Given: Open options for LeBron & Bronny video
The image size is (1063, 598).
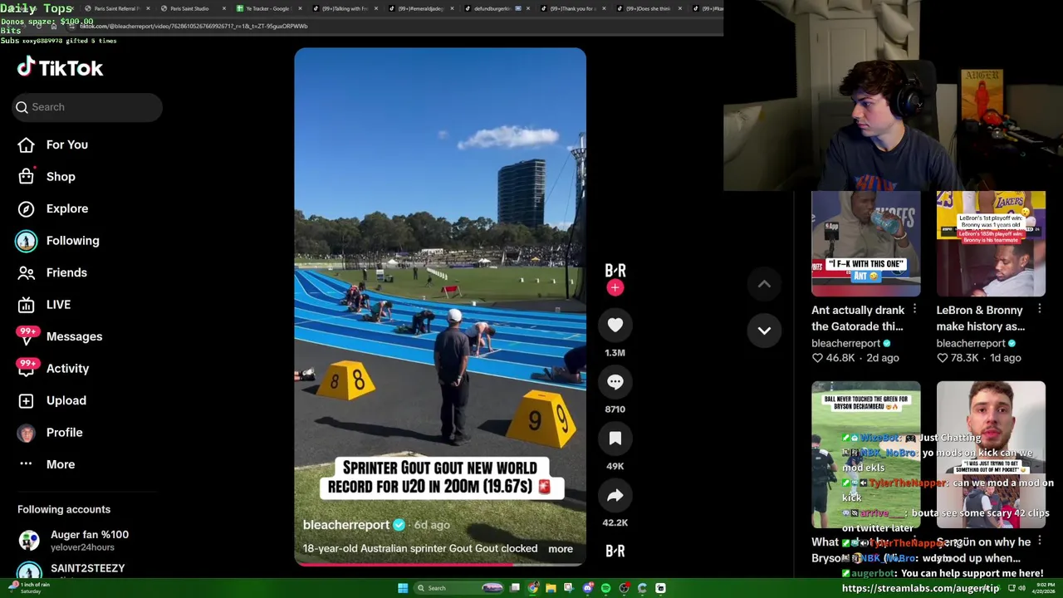Looking at the screenshot, I should coord(1040,310).
